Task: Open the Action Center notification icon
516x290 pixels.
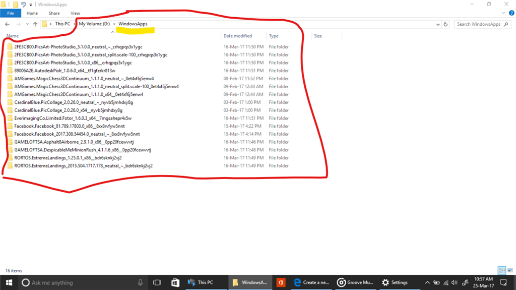Action: 503,282
